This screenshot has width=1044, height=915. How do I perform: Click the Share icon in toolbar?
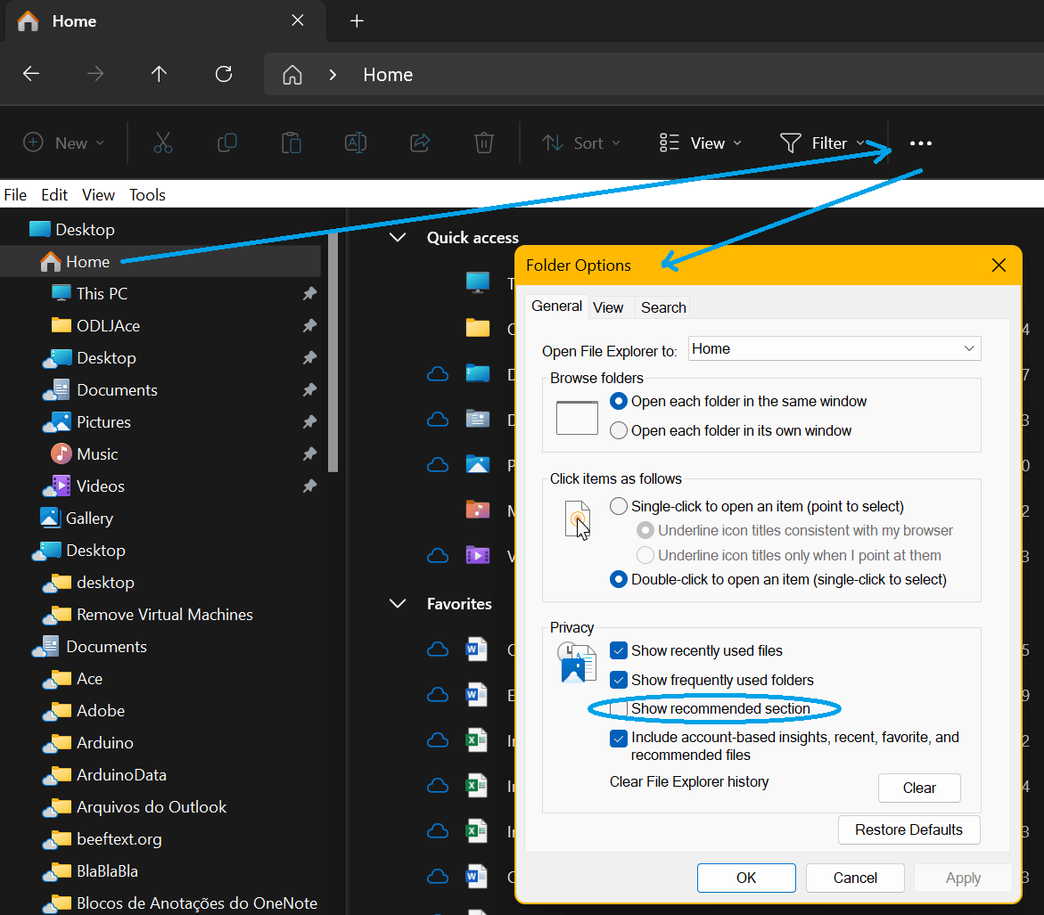pyautogui.click(x=419, y=143)
